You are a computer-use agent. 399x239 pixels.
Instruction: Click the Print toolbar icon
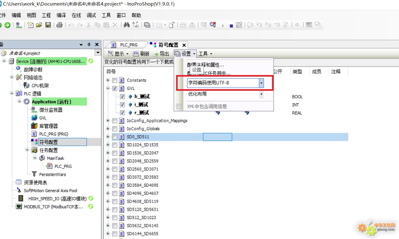click(x=60, y=25)
